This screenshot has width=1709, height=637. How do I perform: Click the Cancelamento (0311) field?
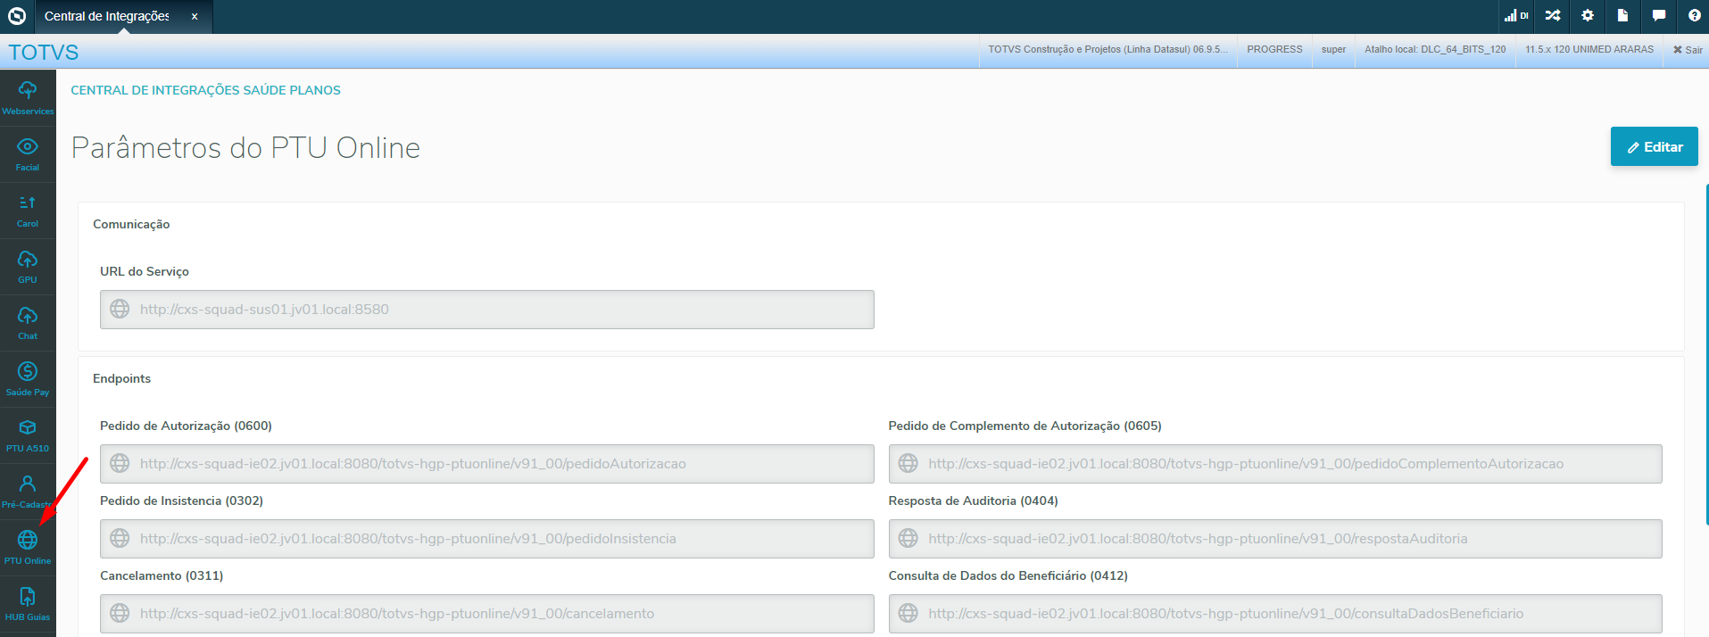pos(486,613)
